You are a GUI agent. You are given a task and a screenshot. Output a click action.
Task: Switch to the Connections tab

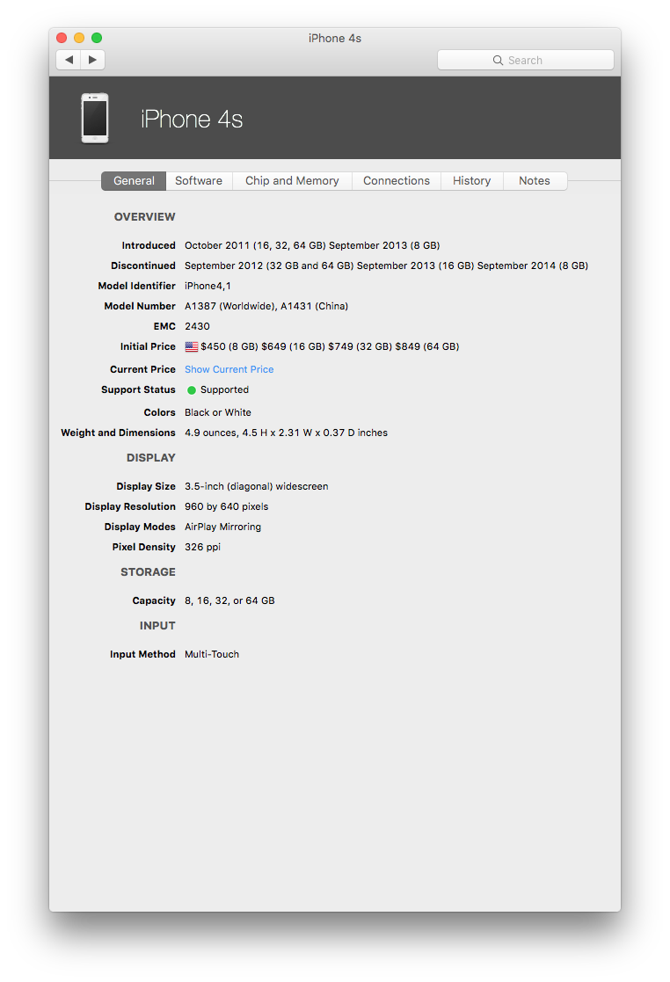tap(397, 181)
